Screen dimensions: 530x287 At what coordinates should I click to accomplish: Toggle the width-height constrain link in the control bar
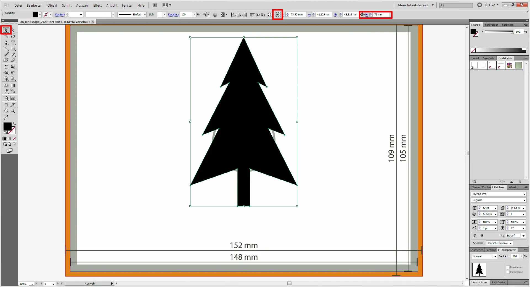coord(362,15)
